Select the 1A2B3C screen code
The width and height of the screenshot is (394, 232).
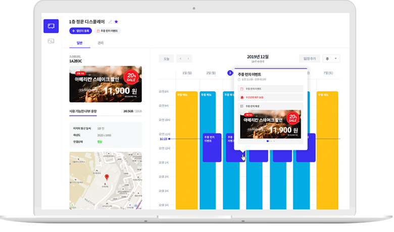(x=76, y=61)
